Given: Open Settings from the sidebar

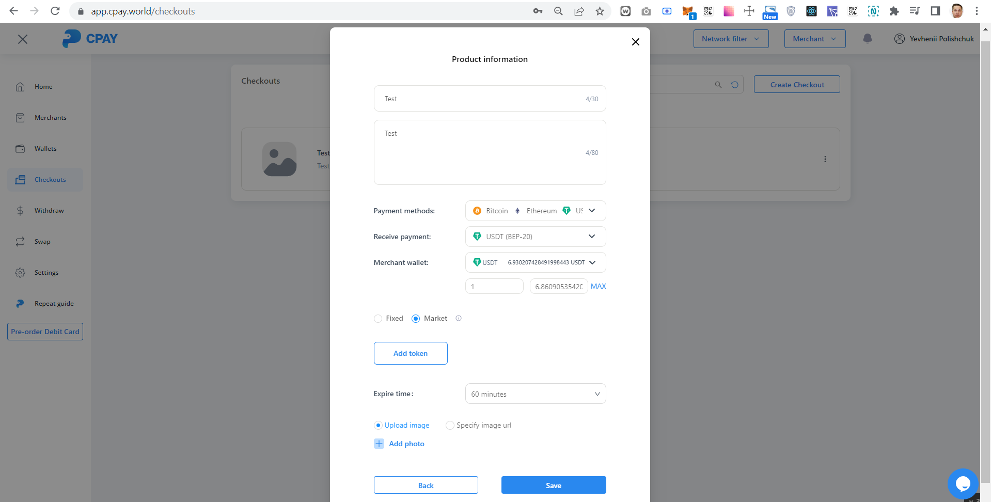Looking at the screenshot, I should [x=46, y=273].
